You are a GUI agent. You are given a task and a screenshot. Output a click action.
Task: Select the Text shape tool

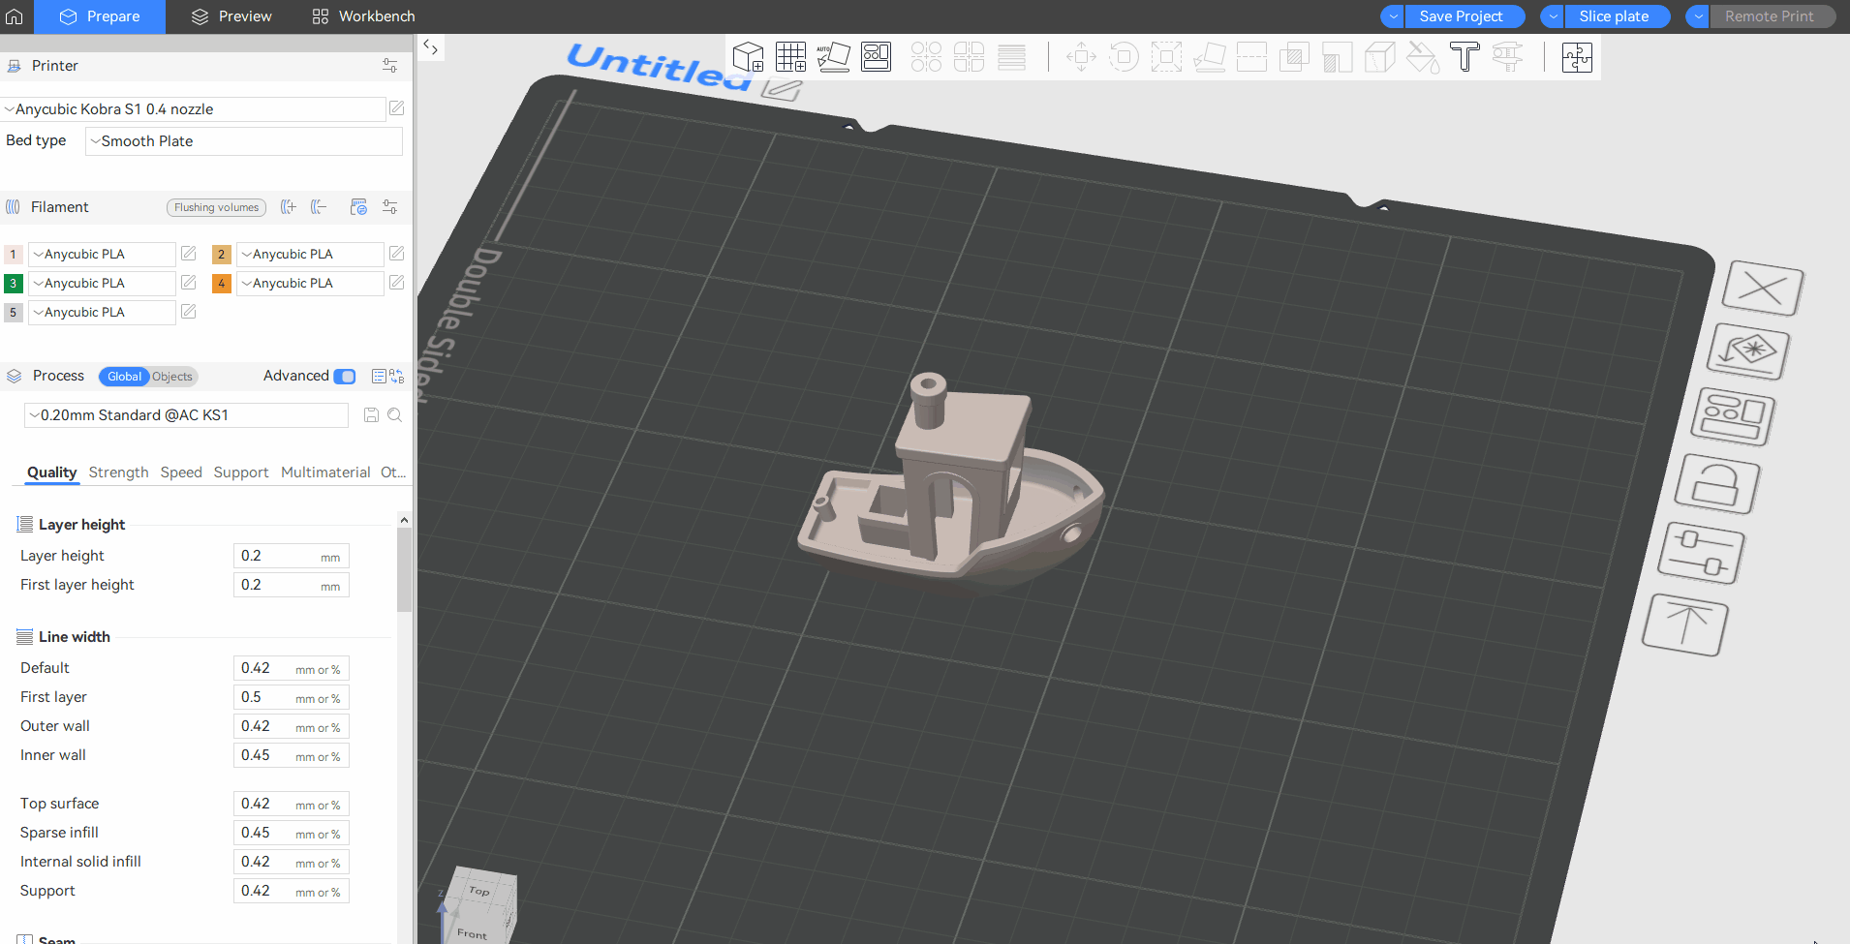point(1465,57)
